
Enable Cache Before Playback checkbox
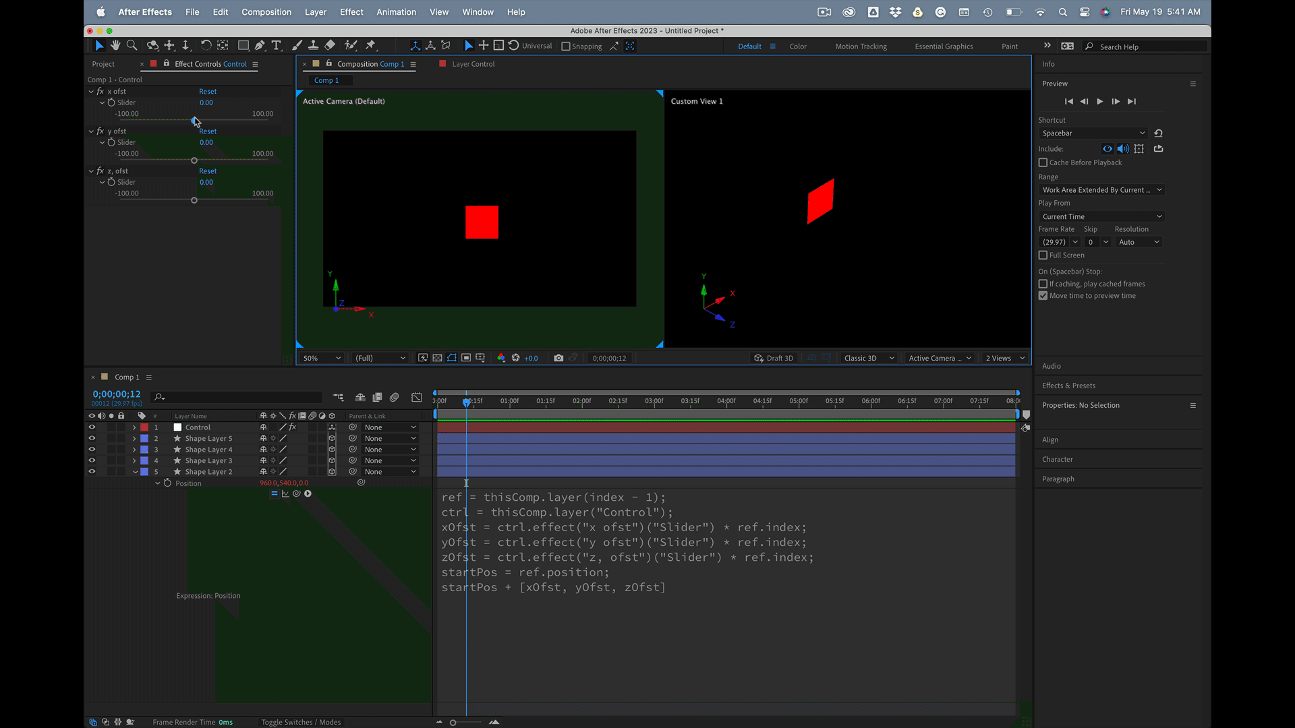pyautogui.click(x=1043, y=162)
